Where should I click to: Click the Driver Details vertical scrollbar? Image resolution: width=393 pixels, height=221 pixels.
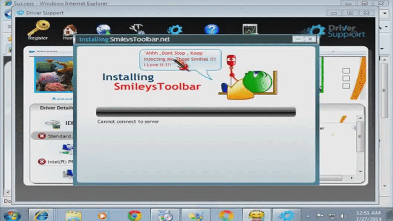[x=359, y=137]
